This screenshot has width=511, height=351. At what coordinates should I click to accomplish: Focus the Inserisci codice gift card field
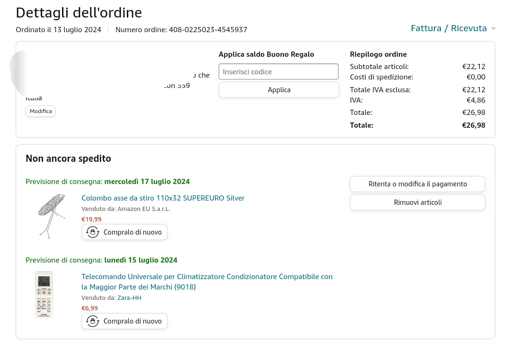(278, 72)
